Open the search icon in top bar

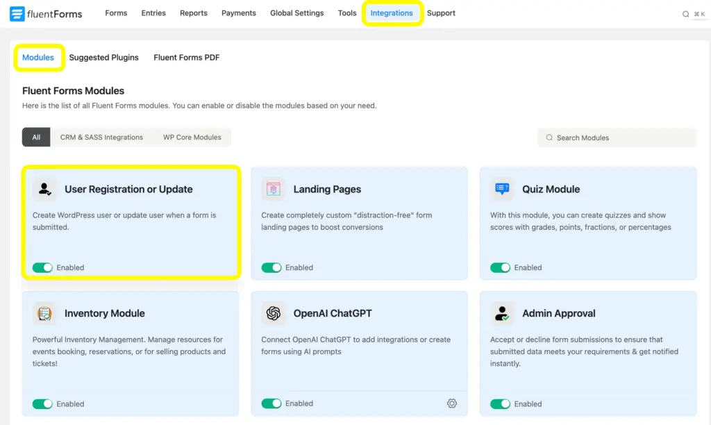[685, 14]
